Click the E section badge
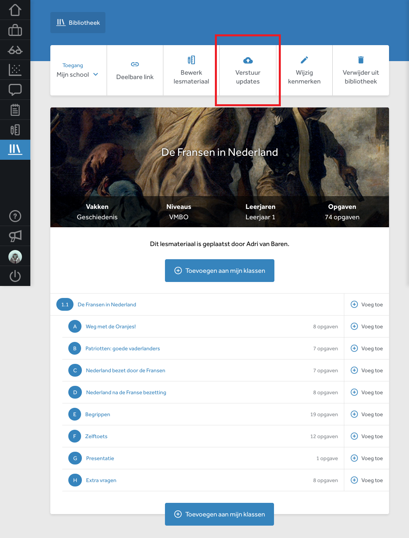This screenshot has height=538, width=409. 75,415
